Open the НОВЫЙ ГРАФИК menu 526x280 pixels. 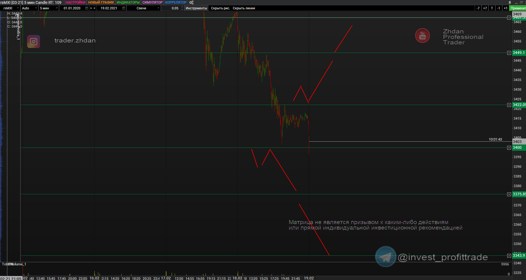(101, 2)
